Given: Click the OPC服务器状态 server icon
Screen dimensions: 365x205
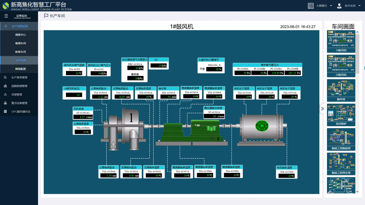Looking at the screenshot, I should tap(5, 112).
